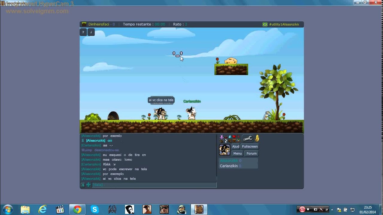The height and width of the screenshot is (215, 383).
Task: Click the green plus icon beside chat
Action: [89, 185]
